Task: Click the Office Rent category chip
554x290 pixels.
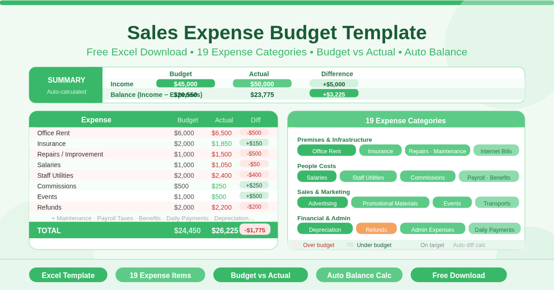Action: coord(326,150)
